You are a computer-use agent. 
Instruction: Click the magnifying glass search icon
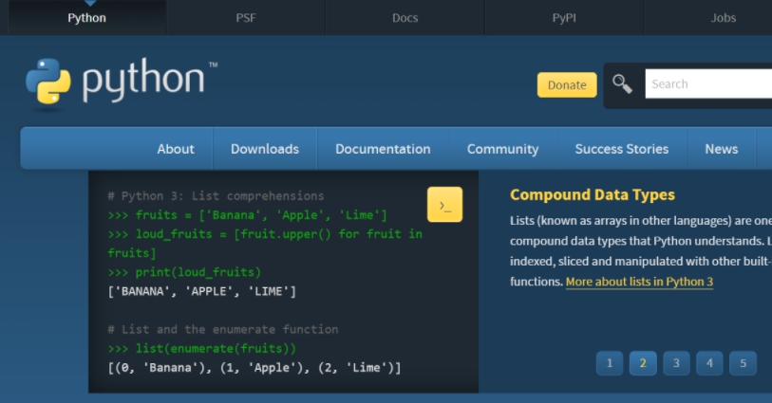622,84
